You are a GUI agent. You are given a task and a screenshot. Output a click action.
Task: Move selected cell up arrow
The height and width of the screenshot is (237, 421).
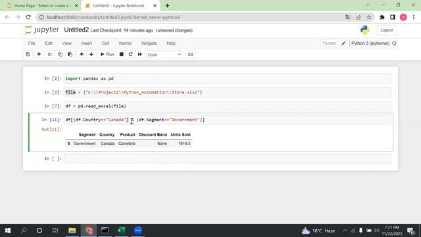tap(82, 54)
